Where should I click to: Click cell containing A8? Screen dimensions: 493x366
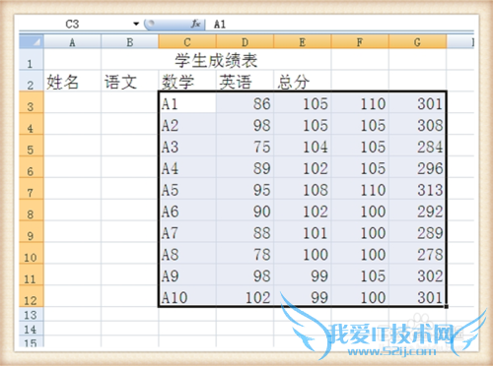(x=187, y=254)
